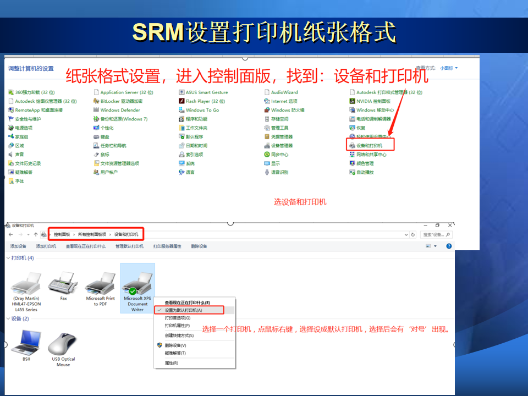The image size is (528, 396).
Task: Choose 删除设备(V) in context menu
Action: (175, 345)
